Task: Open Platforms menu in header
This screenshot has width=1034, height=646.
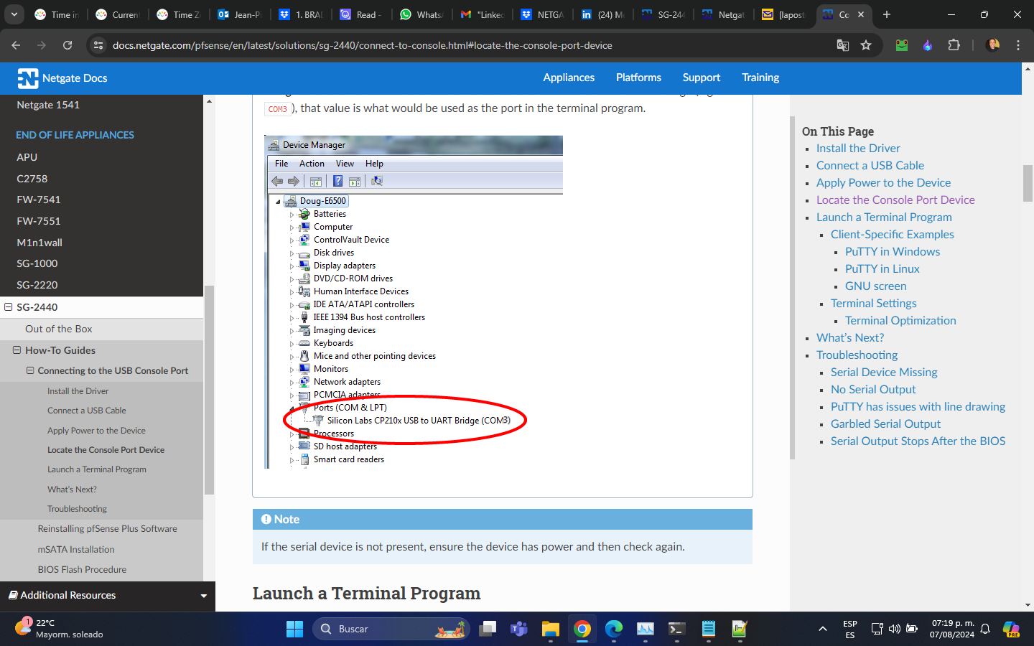Action: (638, 78)
